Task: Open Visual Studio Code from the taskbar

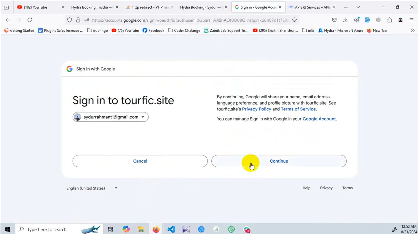Action: [x=171, y=229]
